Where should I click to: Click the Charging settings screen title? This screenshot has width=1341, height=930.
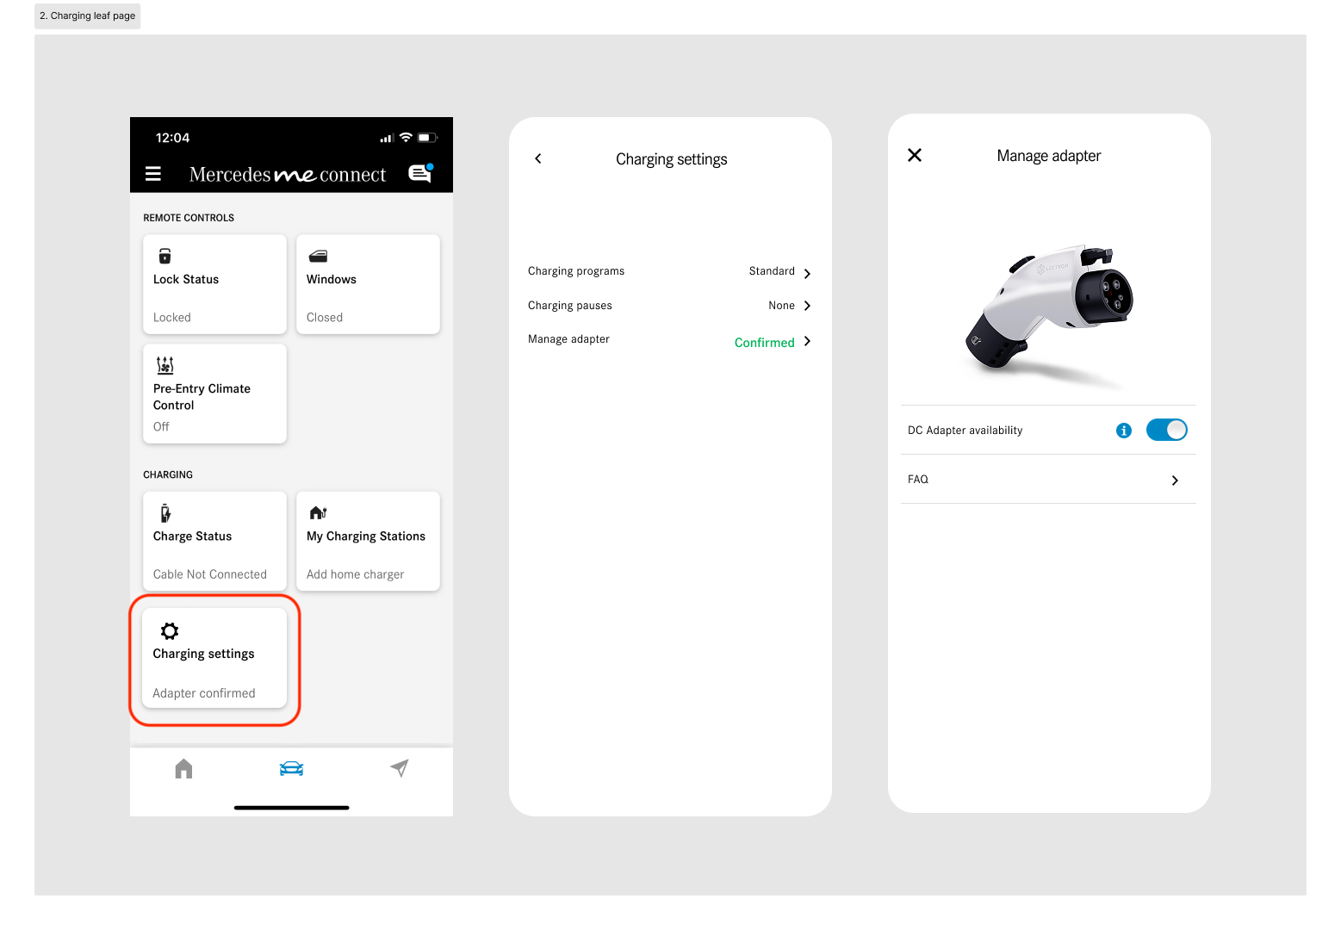[672, 159]
